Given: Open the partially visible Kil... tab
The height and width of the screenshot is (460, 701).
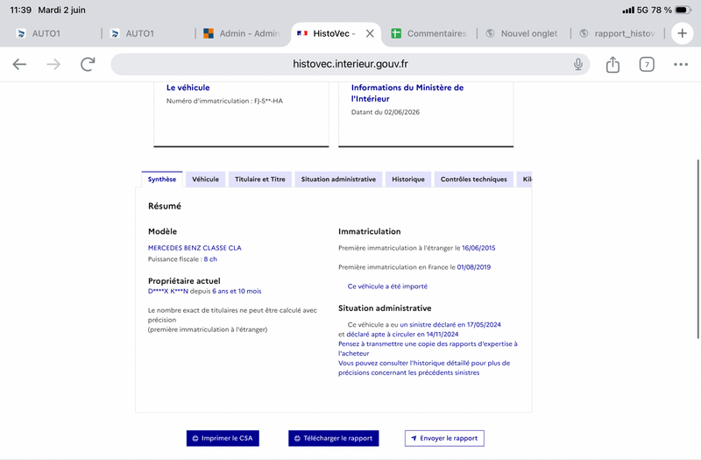Looking at the screenshot, I should pyautogui.click(x=524, y=180).
